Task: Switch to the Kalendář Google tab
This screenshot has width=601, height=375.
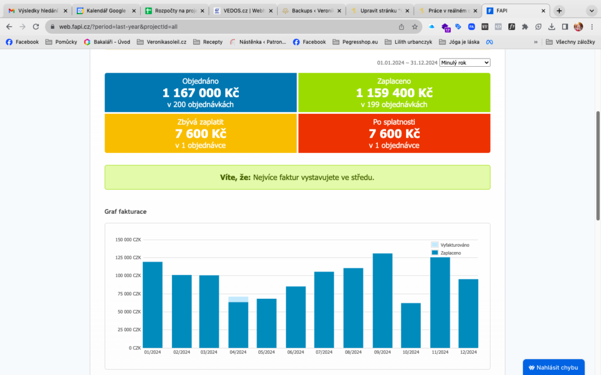Action: point(107,11)
